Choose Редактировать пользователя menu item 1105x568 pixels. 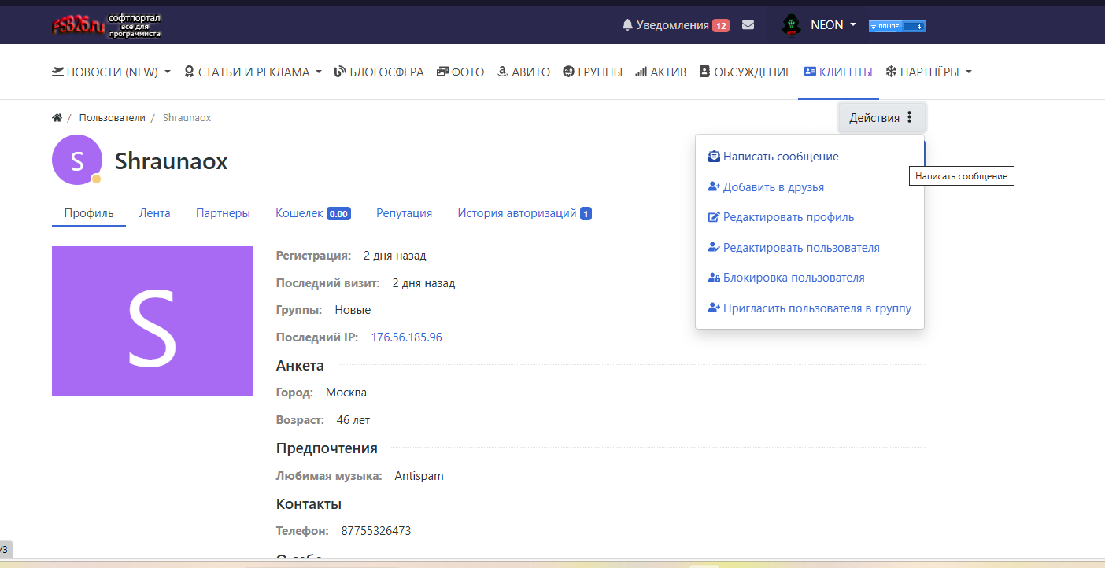810,248
